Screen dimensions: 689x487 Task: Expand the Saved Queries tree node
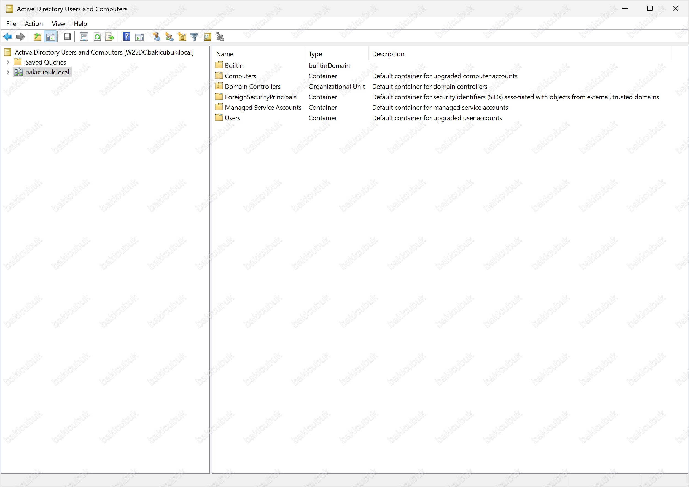pyautogui.click(x=8, y=62)
